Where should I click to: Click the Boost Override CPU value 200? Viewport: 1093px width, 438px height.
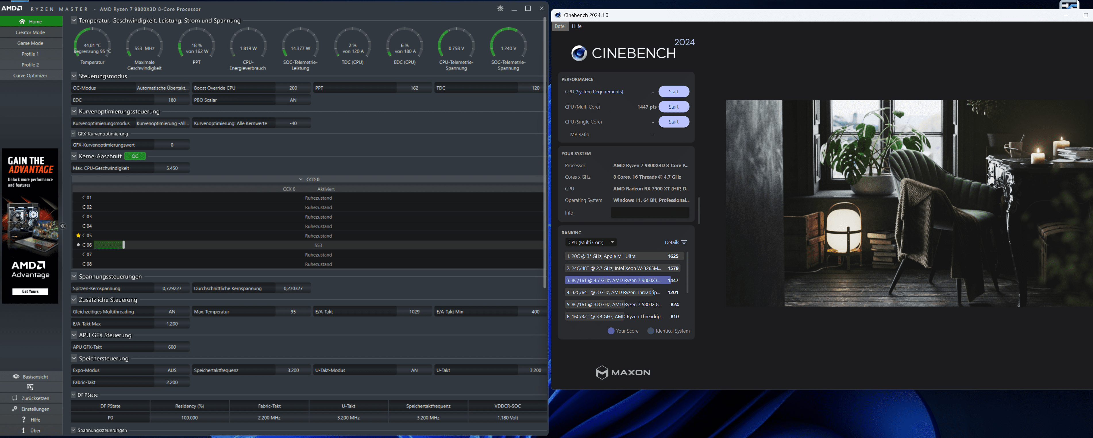(293, 88)
